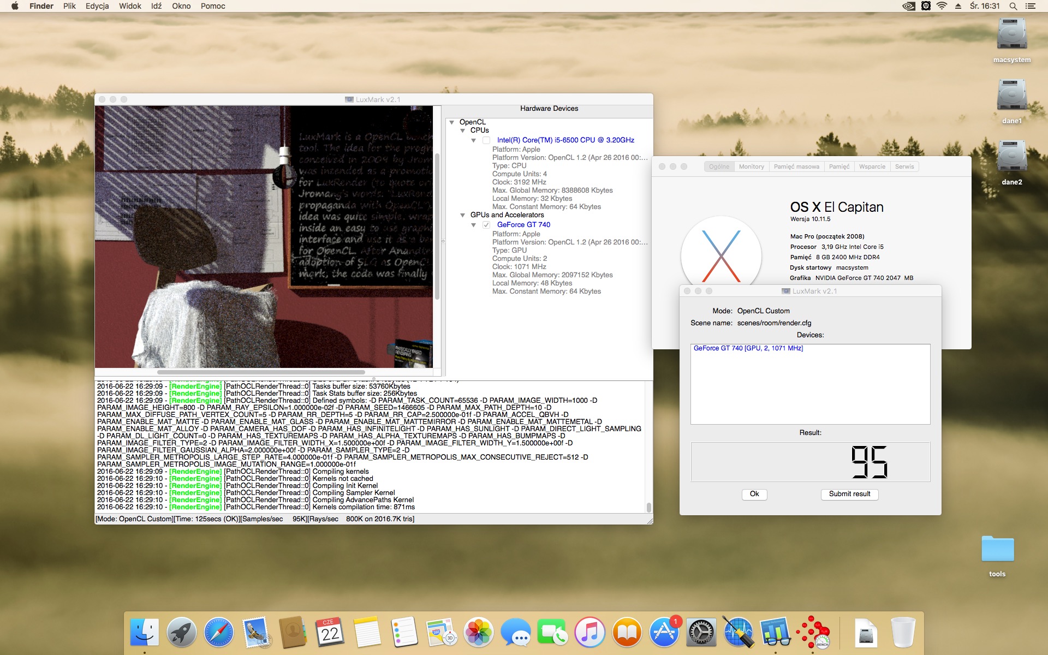This screenshot has width=1048, height=655.
Task: Uncheck the GeForce GT 740 device
Action: pyautogui.click(x=486, y=225)
